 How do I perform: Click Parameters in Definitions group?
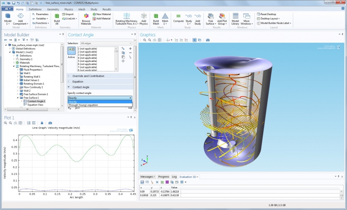(x=40, y=14)
